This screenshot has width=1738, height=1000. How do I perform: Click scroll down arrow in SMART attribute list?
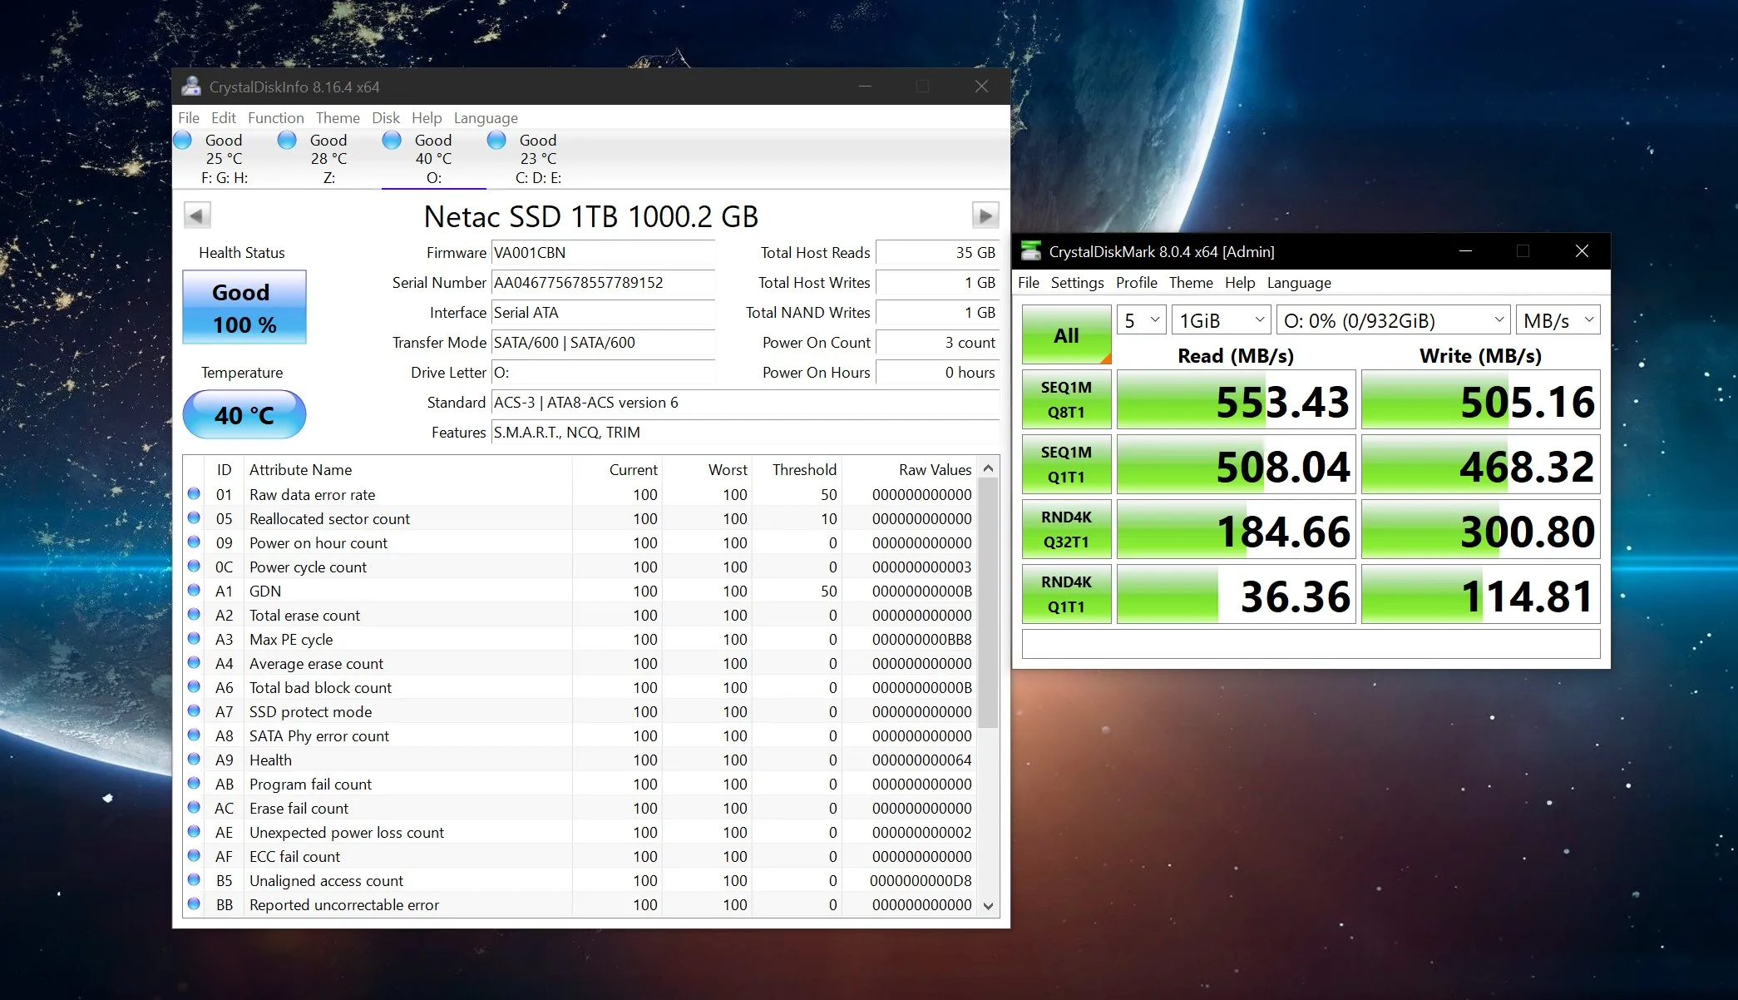tap(988, 906)
